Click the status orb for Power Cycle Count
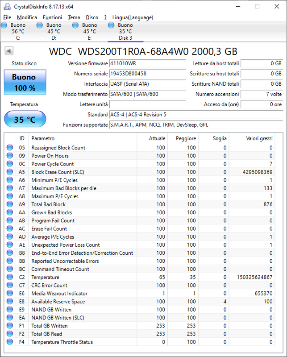This screenshot has height=357, width=287. click(x=10, y=164)
